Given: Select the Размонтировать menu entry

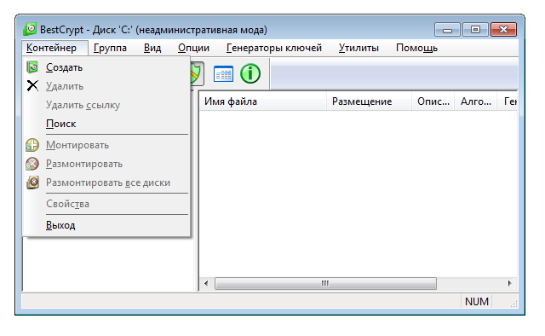Looking at the screenshot, I should 106,164.
